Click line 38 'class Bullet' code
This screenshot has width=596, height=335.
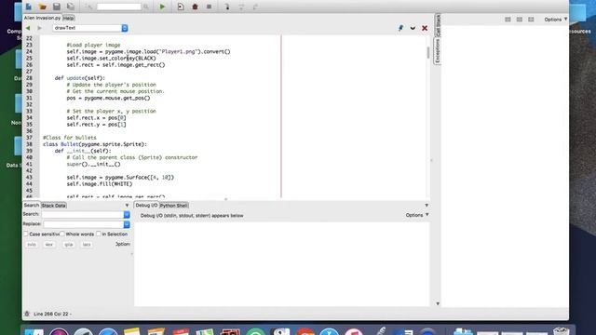95,144
